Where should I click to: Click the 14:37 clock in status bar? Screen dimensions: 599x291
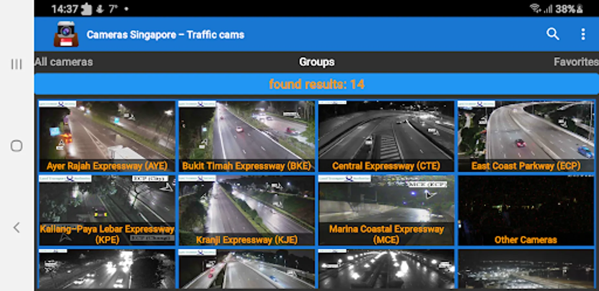65,9
